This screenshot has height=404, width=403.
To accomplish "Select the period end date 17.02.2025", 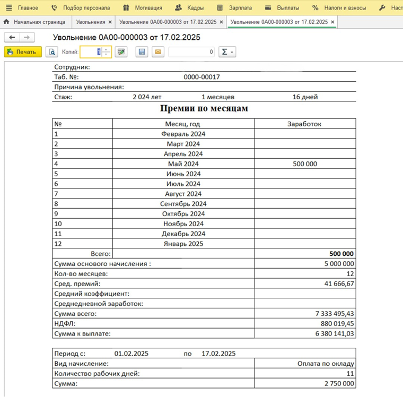I will click(218, 354).
